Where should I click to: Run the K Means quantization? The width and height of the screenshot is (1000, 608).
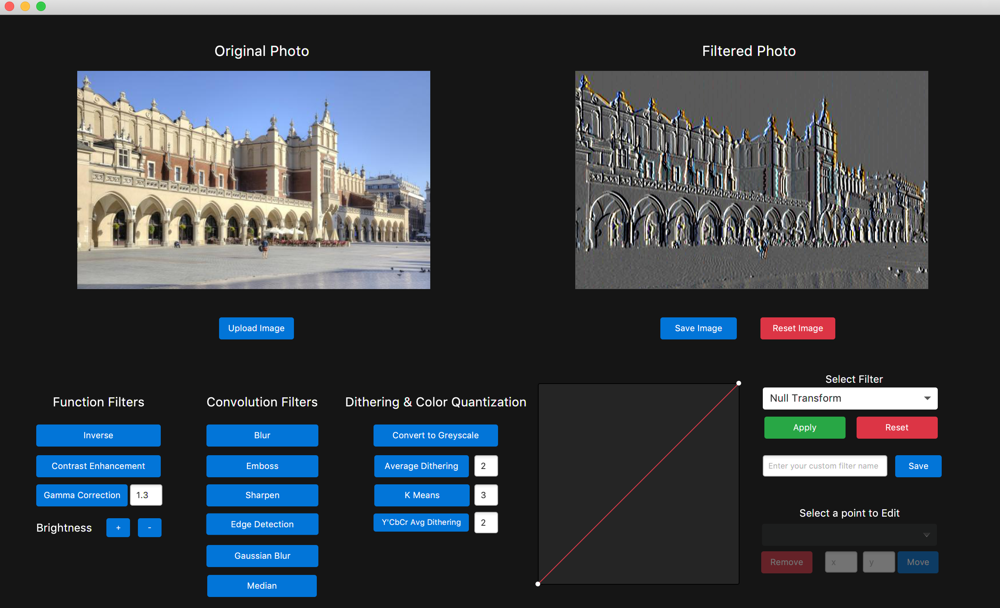[x=422, y=495]
